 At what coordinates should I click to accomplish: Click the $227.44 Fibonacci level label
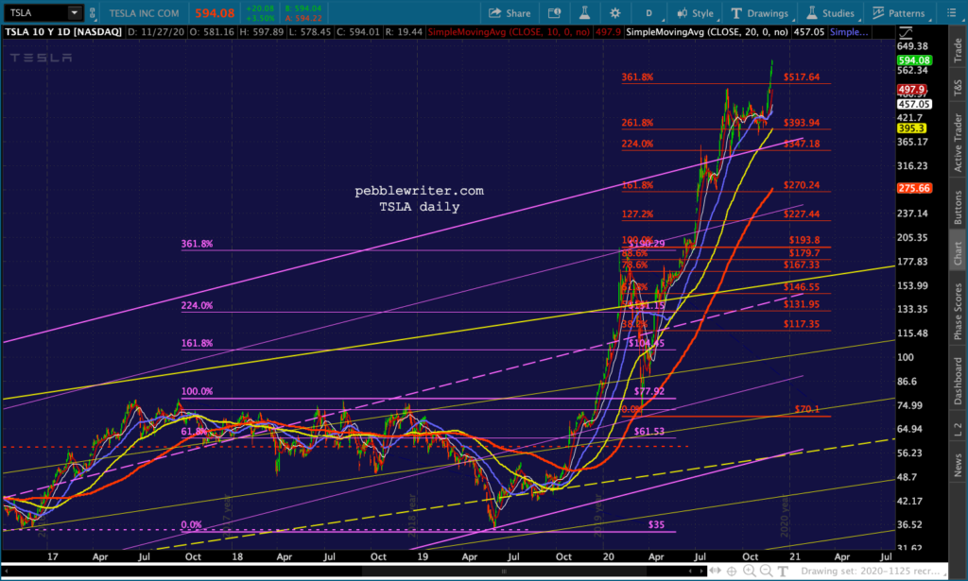(802, 214)
